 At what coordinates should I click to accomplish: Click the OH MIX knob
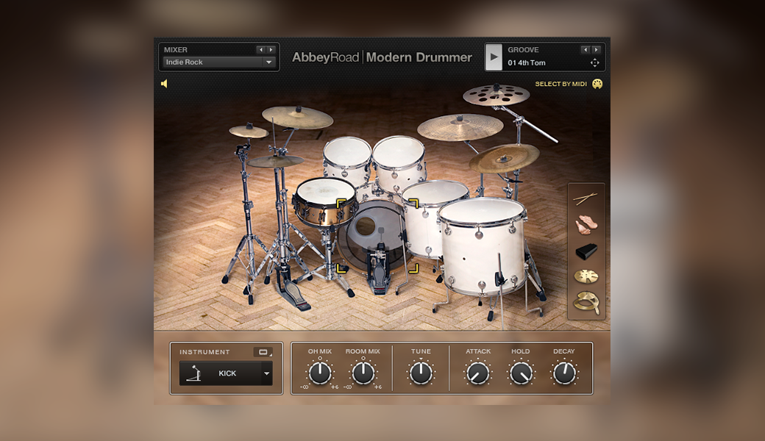tap(320, 373)
